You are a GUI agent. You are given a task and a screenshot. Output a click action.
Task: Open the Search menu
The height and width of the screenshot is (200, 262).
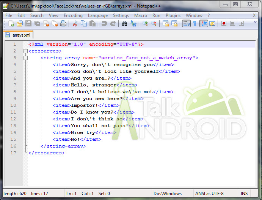[x=37, y=15]
